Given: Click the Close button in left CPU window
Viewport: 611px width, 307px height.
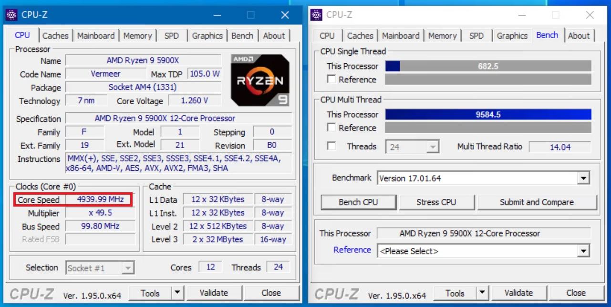Looking at the screenshot, I should tap(271, 293).
